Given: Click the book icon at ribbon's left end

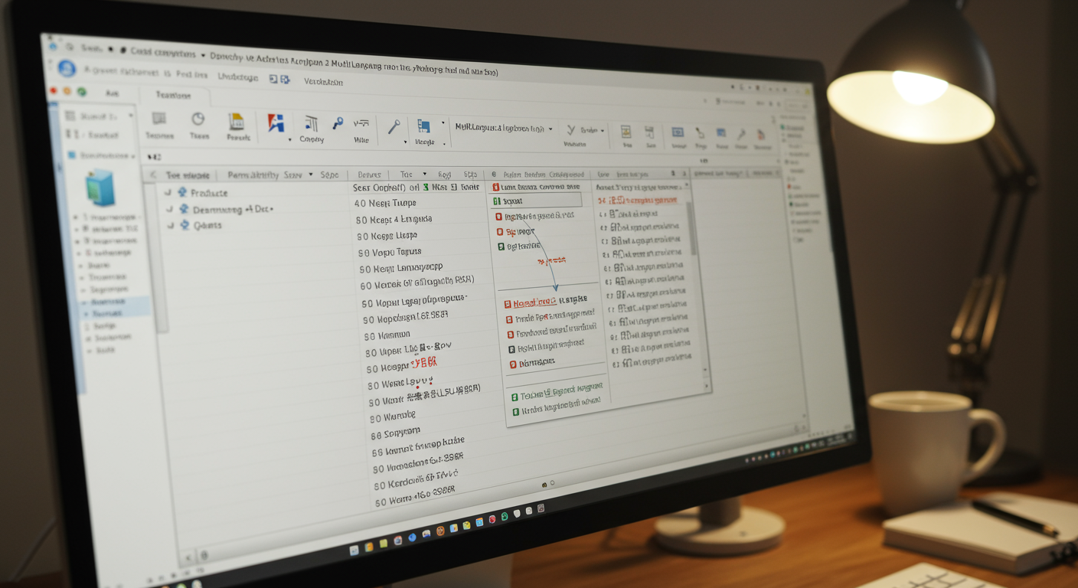Looking at the screenshot, I should coord(158,119).
